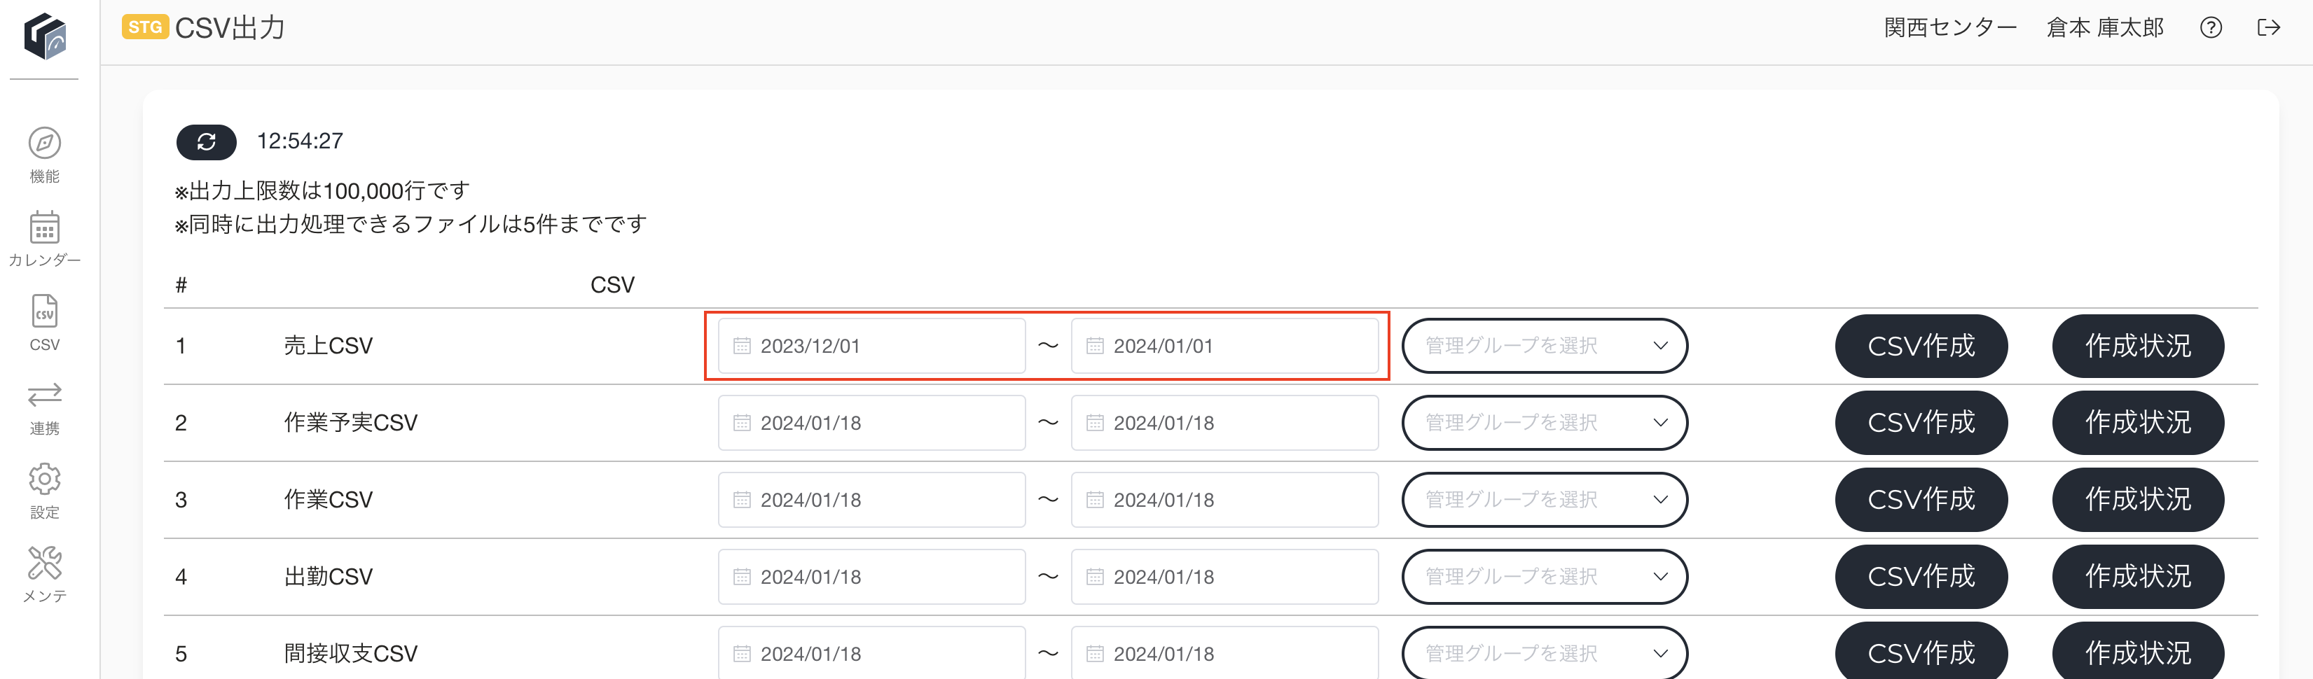Open the 連携 arrows icon
Screen dimensions: 2313x679
point(45,395)
